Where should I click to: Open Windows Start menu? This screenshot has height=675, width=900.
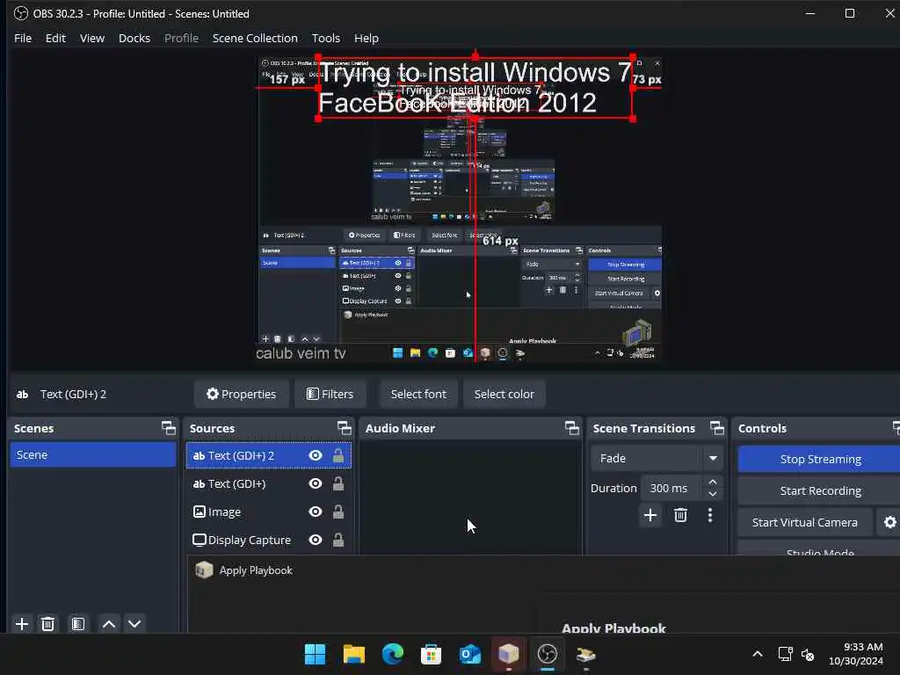tap(316, 654)
